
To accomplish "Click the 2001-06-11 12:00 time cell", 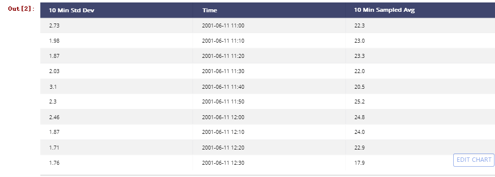I will pos(223,118).
